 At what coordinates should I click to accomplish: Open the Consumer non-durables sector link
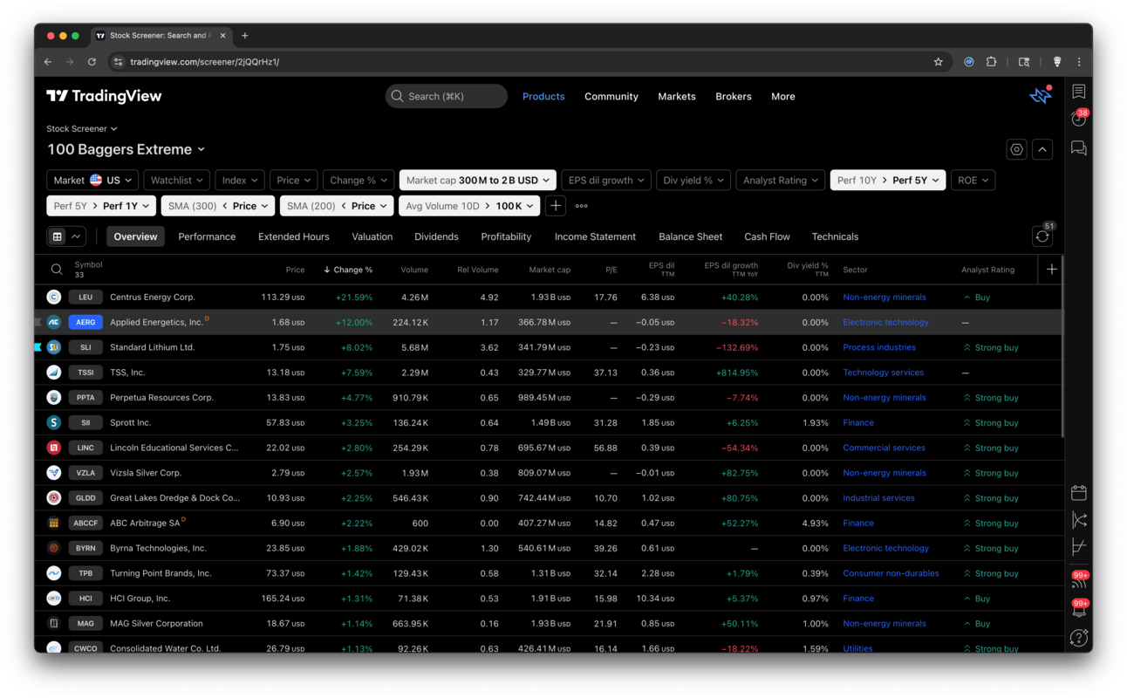pos(891,573)
